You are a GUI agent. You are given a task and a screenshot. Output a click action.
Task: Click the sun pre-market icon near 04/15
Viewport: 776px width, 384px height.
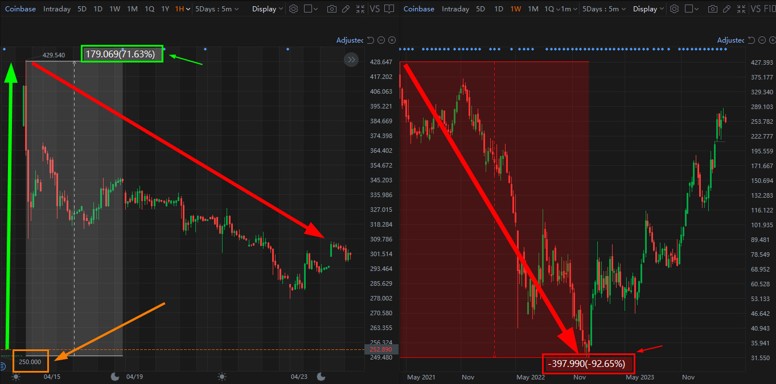click(16, 377)
